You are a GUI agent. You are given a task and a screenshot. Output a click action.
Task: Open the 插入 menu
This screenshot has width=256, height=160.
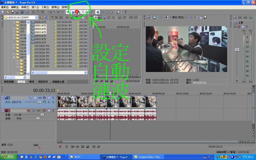[x=35, y=7]
